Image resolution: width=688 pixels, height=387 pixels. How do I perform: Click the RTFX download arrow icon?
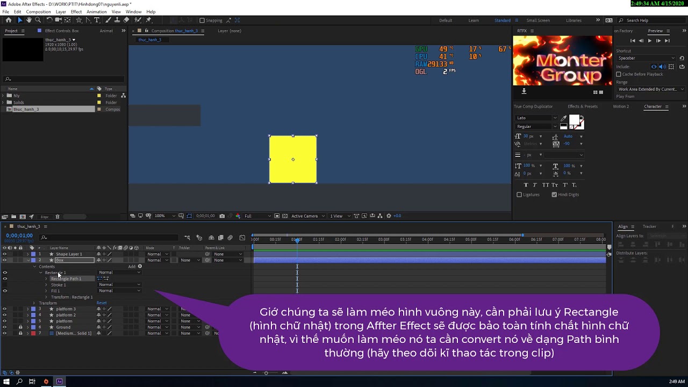[524, 91]
